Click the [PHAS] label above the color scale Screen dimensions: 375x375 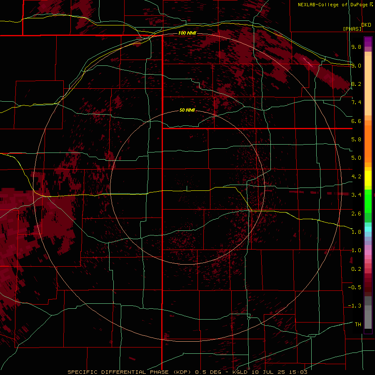[352, 29]
